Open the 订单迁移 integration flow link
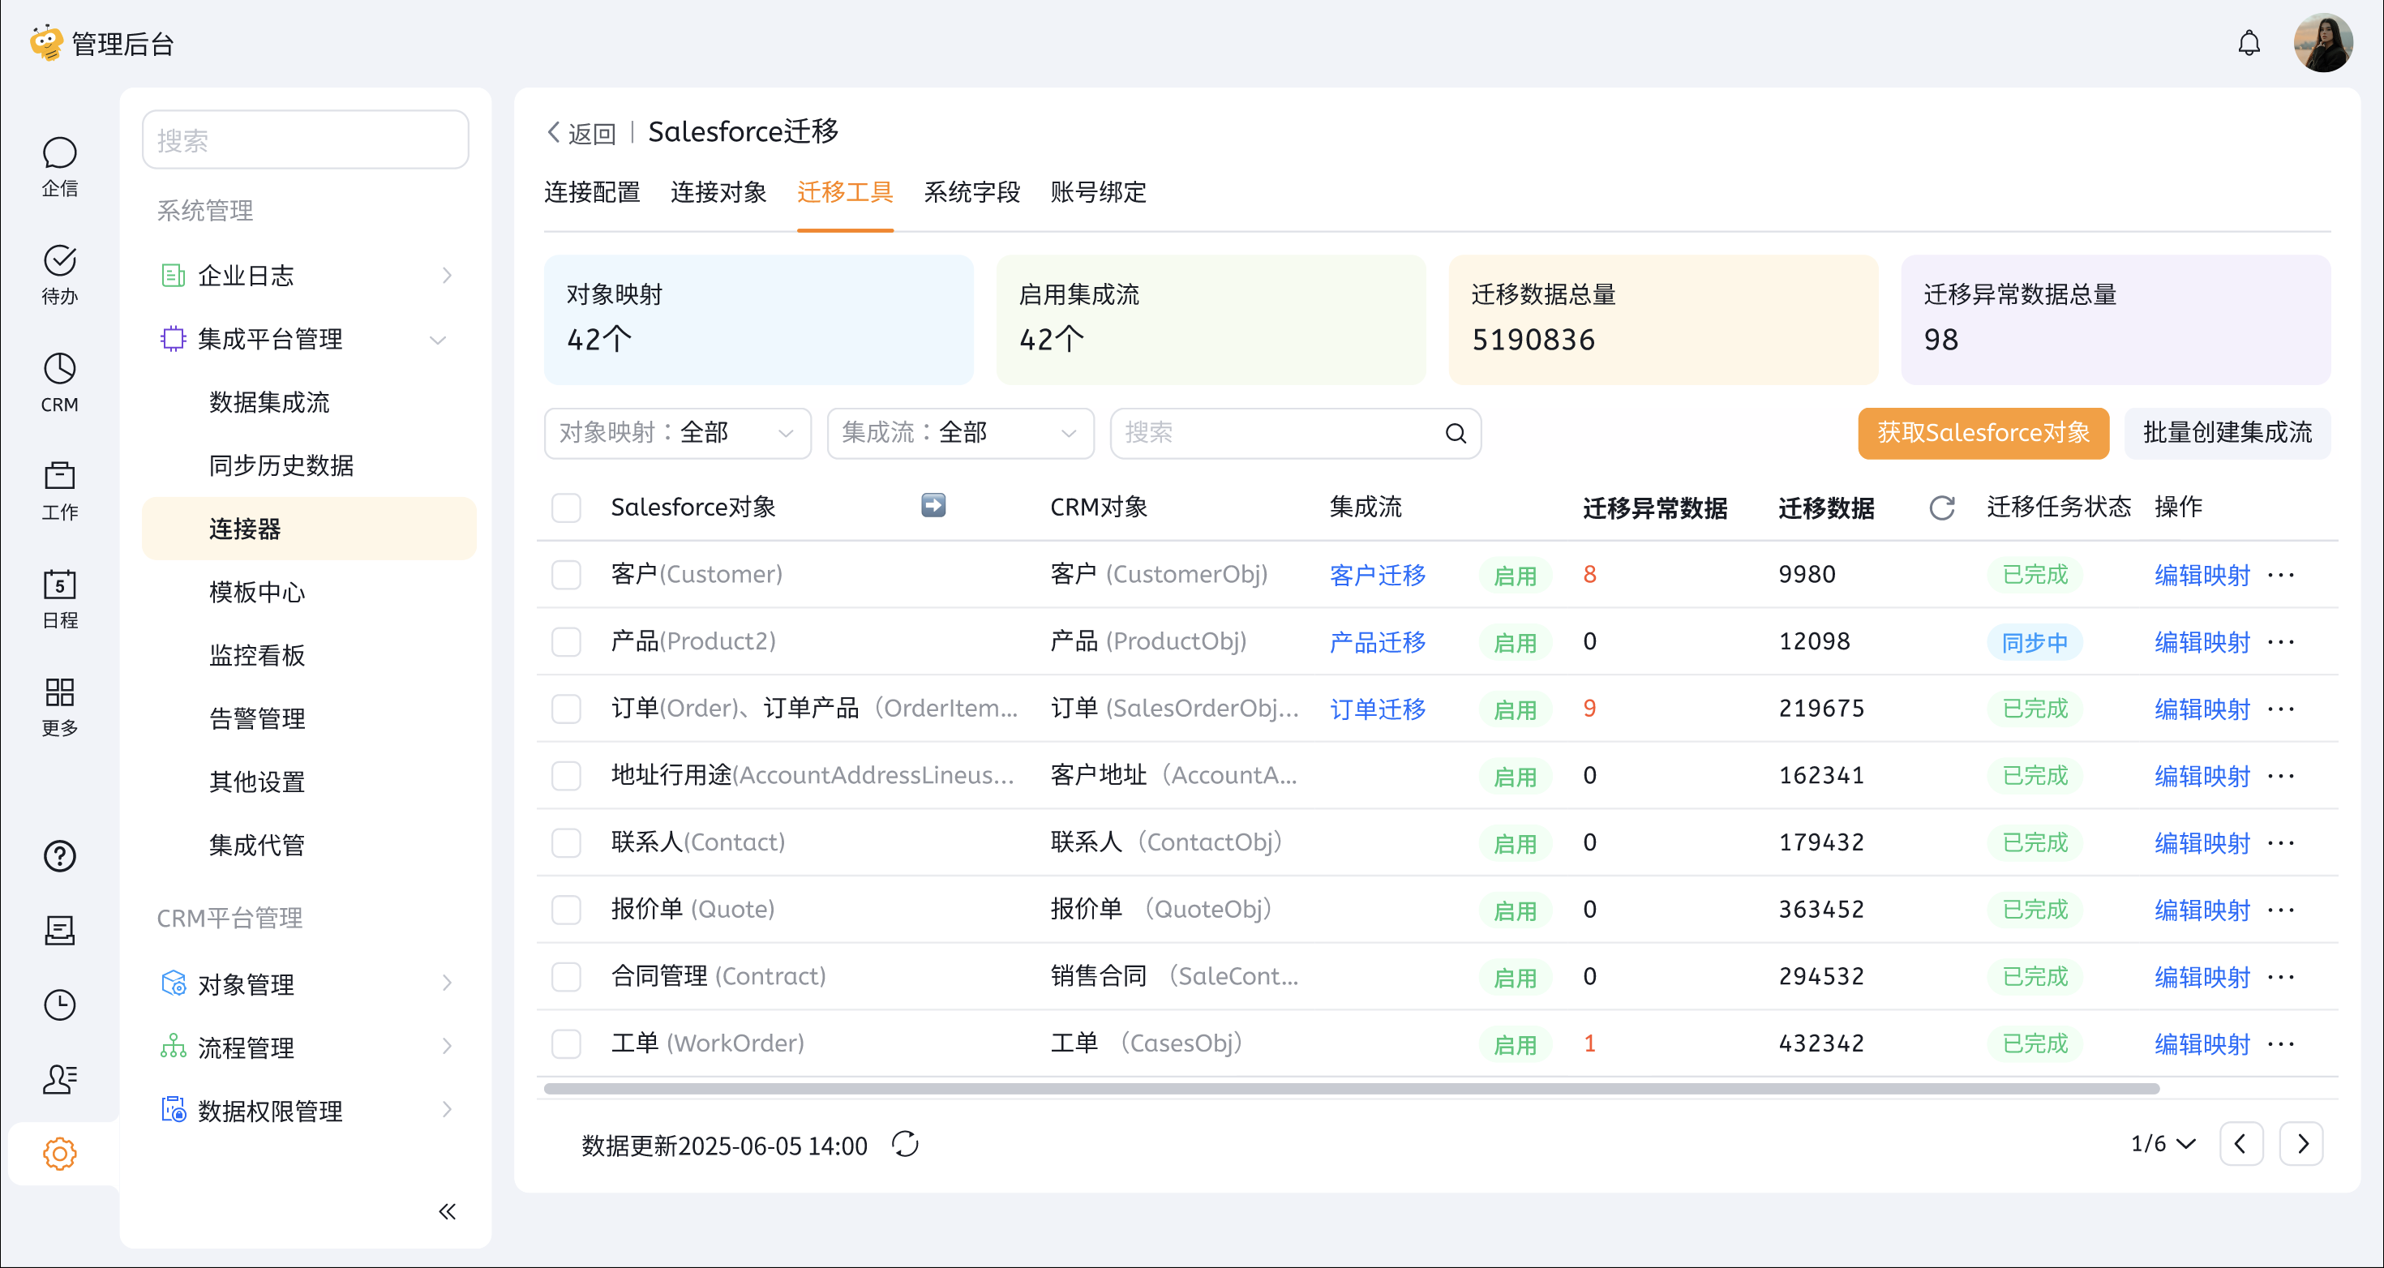 [1376, 709]
